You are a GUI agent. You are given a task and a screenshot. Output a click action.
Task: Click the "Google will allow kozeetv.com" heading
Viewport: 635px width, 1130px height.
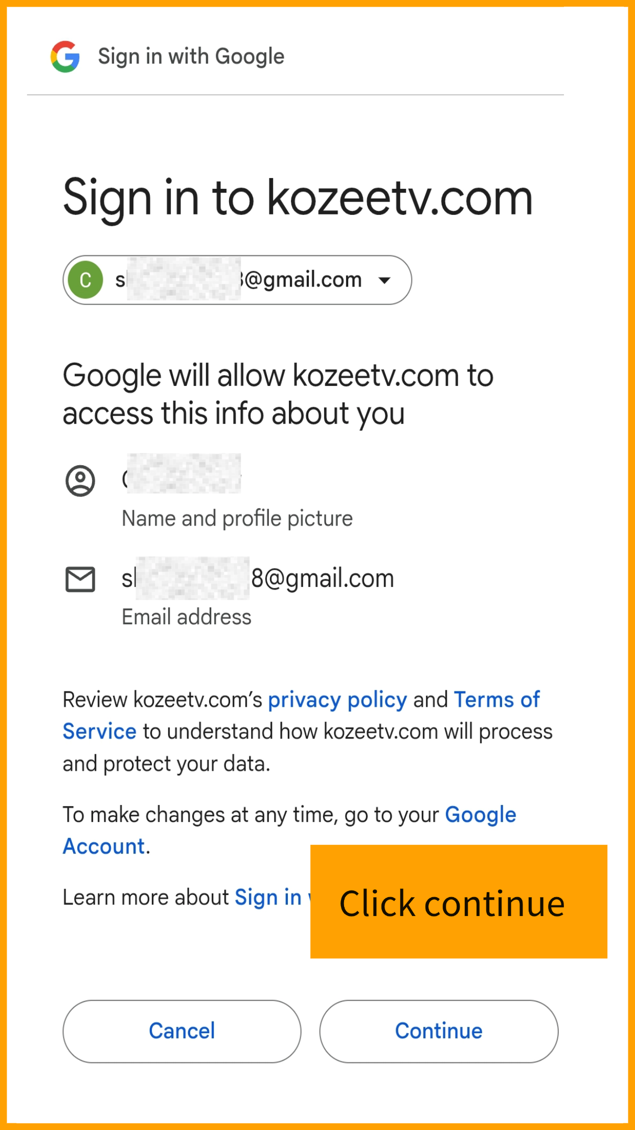click(278, 394)
